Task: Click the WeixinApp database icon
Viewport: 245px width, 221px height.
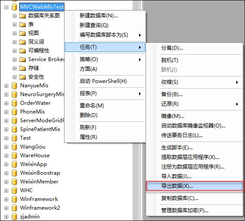Action: 14,165
